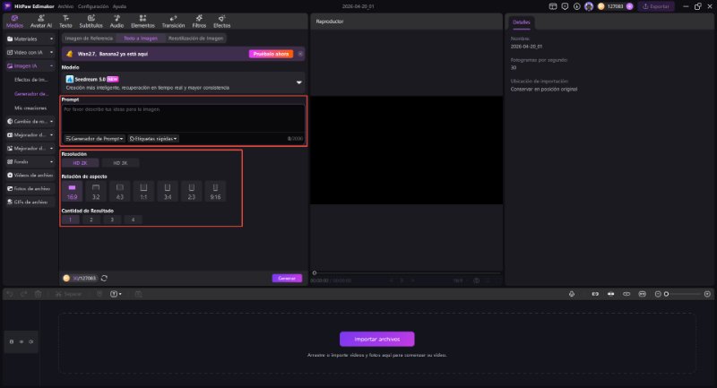The height and width of the screenshot is (388, 717).
Task: Click Importar archivos button
Action: (376, 339)
